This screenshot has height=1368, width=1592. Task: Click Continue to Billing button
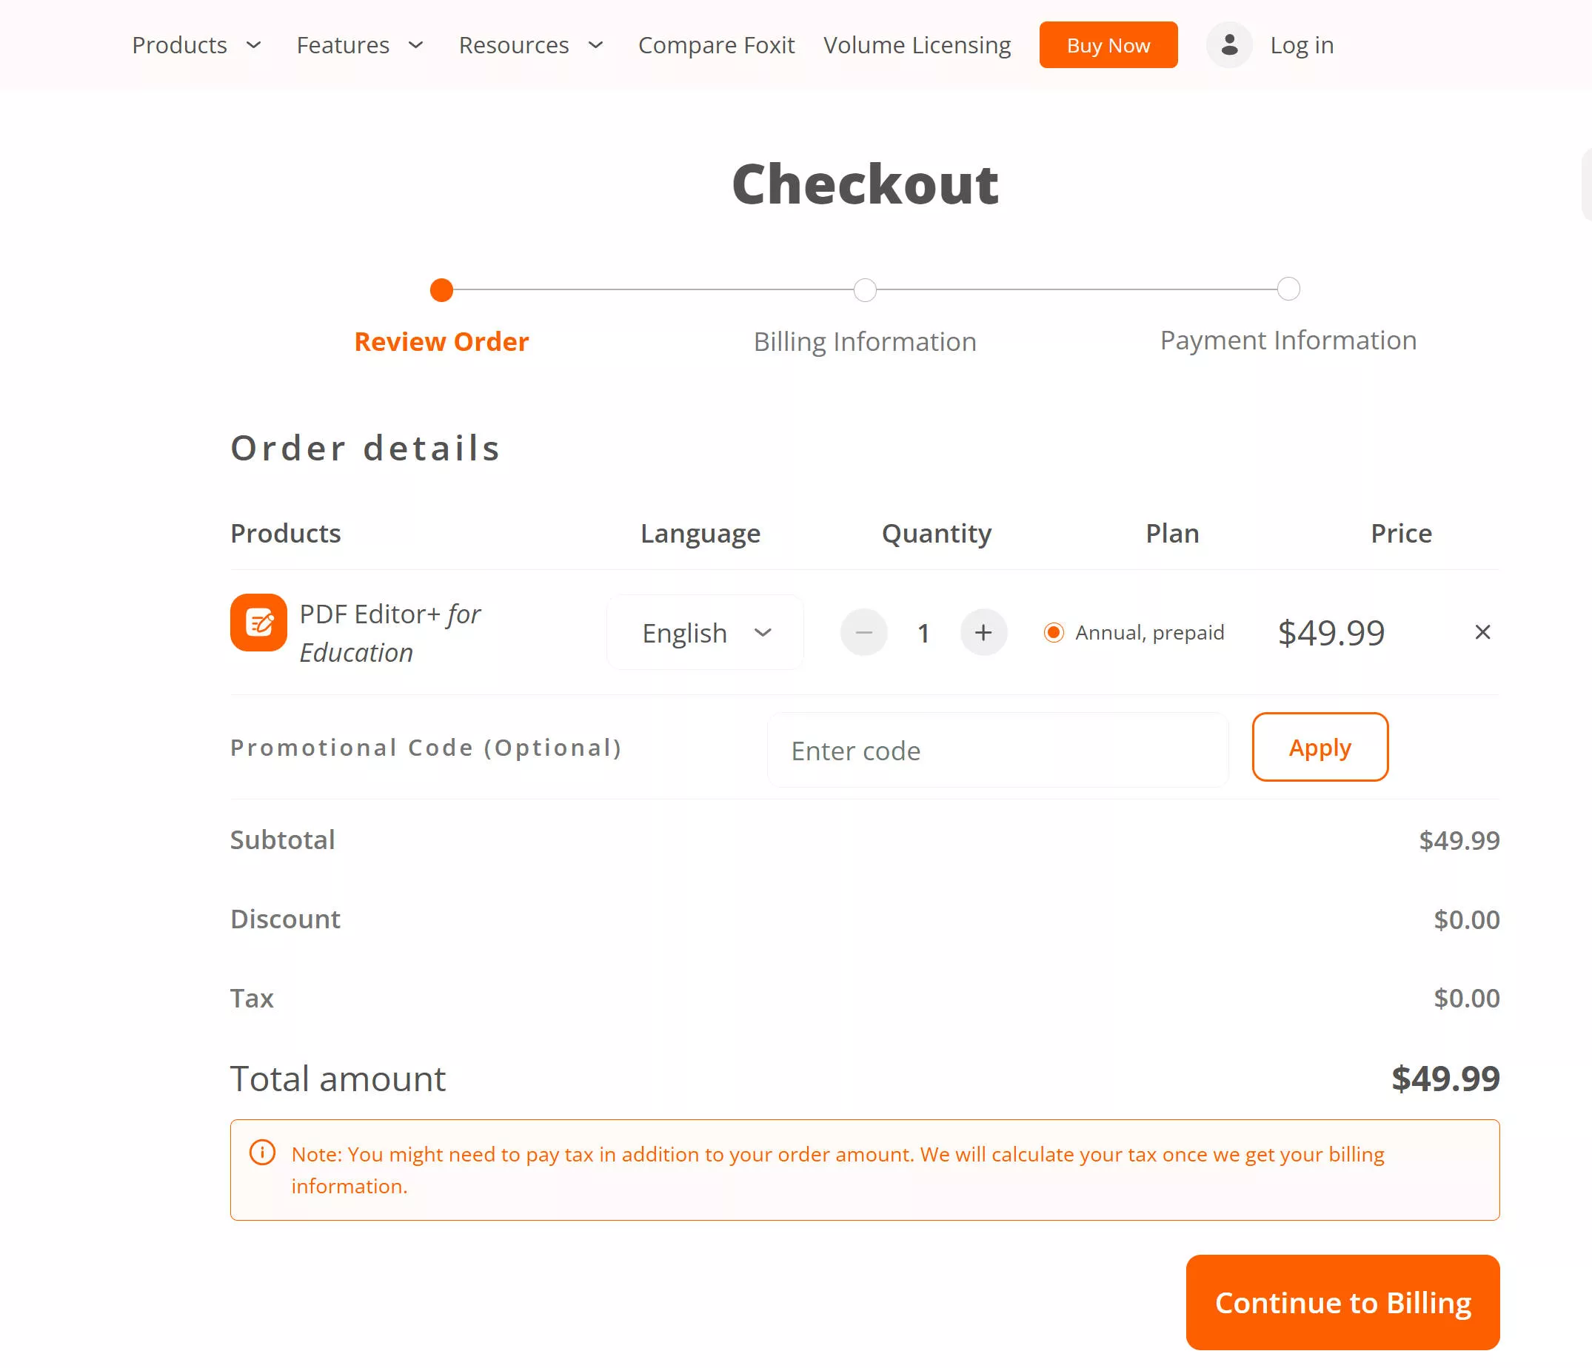(x=1342, y=1303)
